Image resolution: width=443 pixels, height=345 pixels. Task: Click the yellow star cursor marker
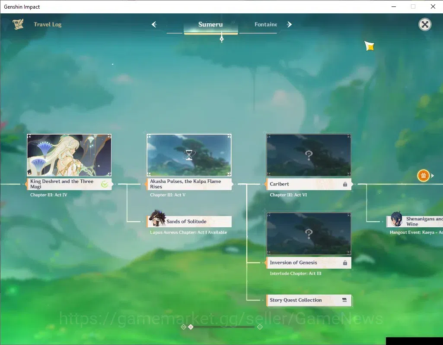pyautogui.click(x=369, y=46)
